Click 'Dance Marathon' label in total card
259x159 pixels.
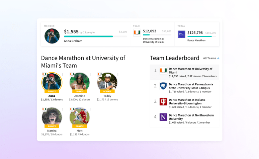click(196, 40)
